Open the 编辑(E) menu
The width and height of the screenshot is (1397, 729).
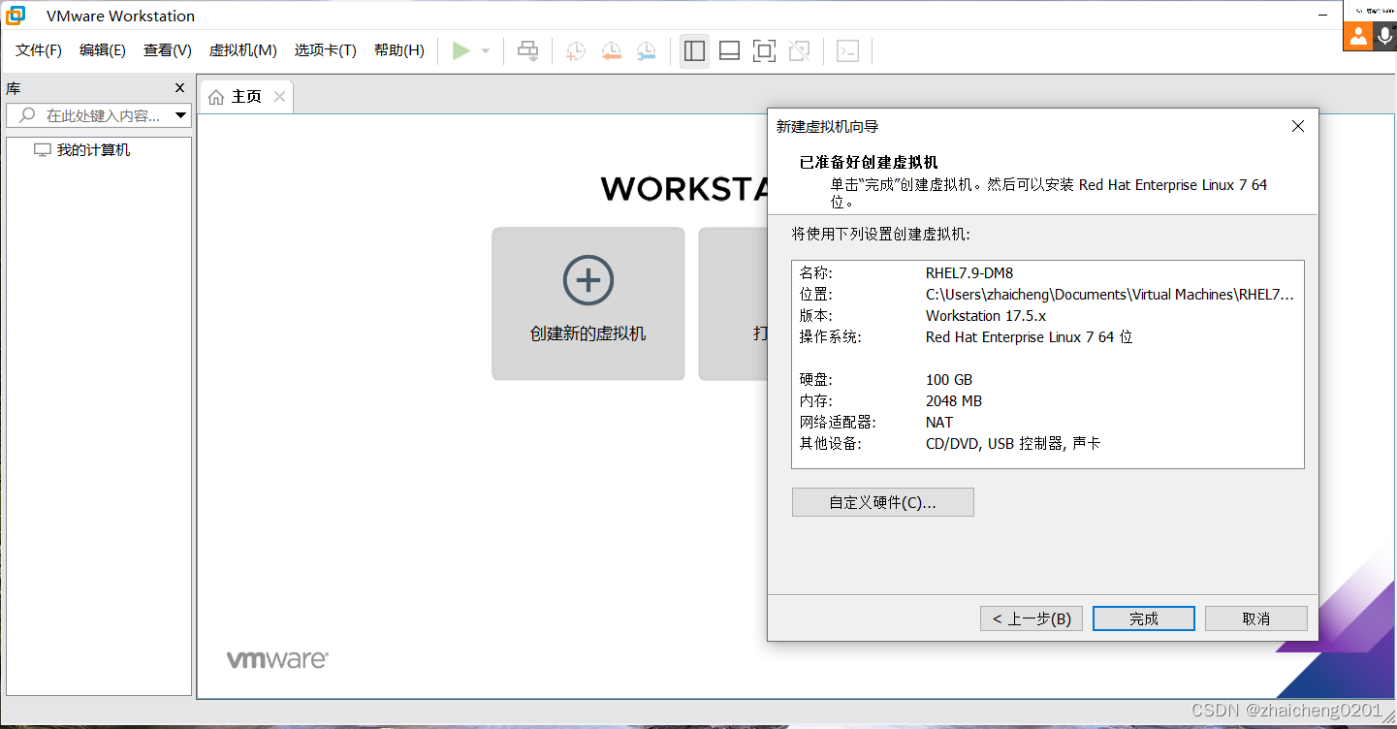(103, 50)
